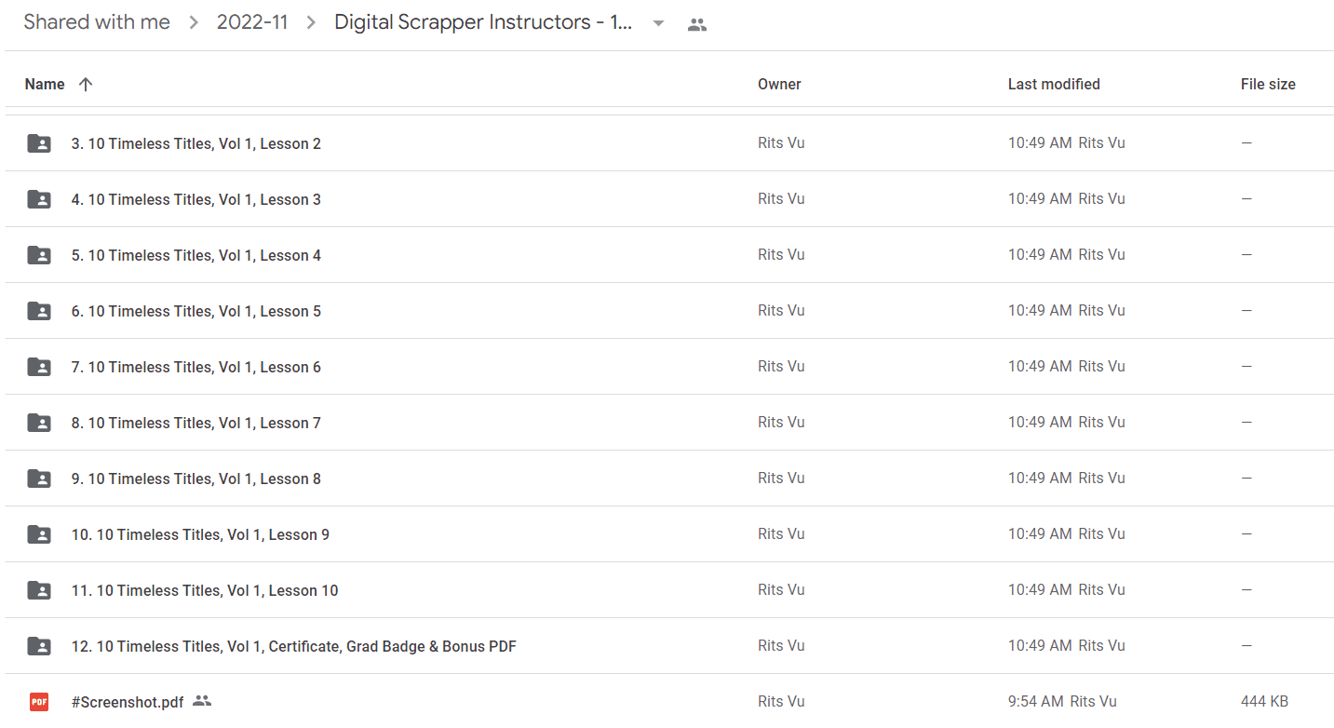Click owner Rits Vu in Lesson 10 row

[x=781, y=590]
